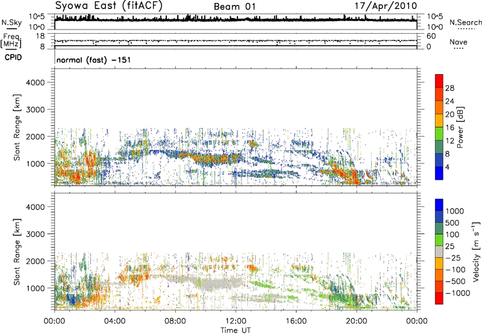Click the '08:00' time tick label

click(175, 321)
